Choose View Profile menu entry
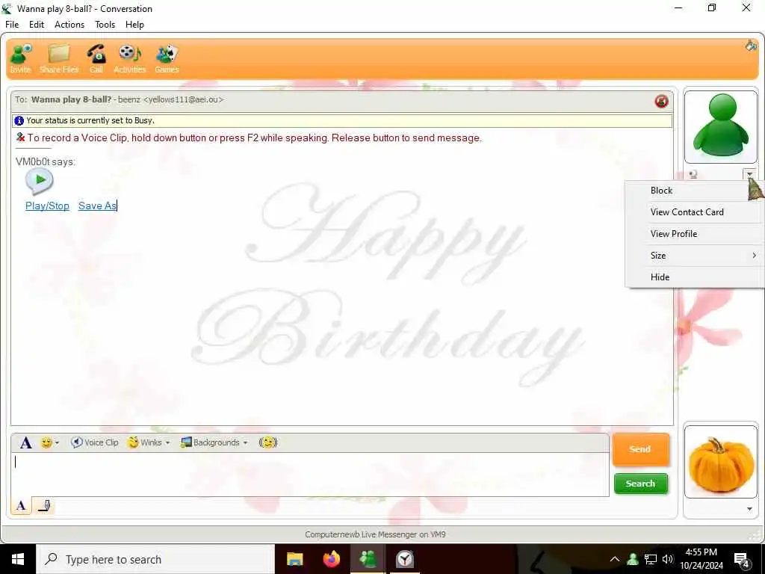765x574 pixels. (694, 234)
